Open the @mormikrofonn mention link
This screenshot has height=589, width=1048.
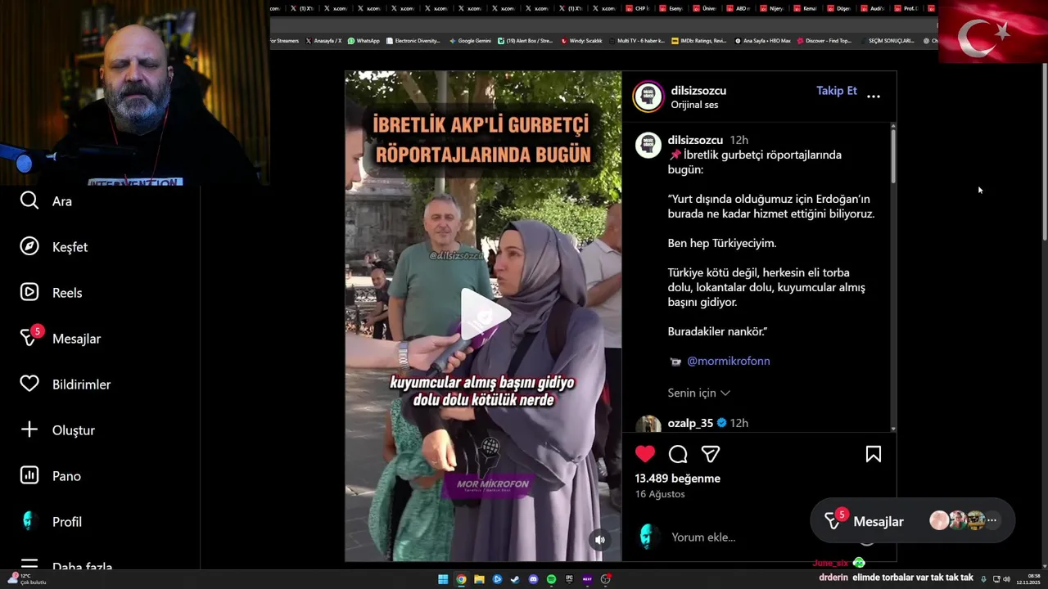pos(728,361)
